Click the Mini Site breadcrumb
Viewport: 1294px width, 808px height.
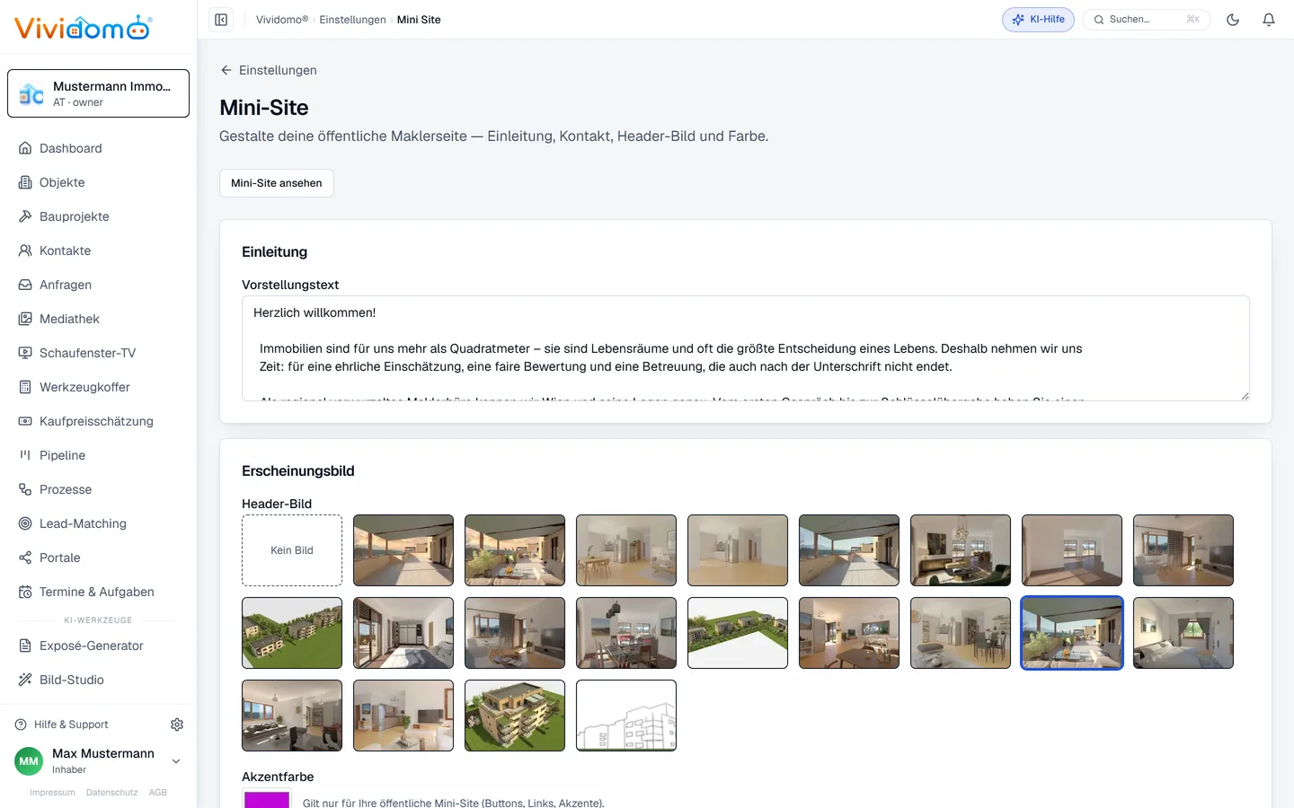419,20
